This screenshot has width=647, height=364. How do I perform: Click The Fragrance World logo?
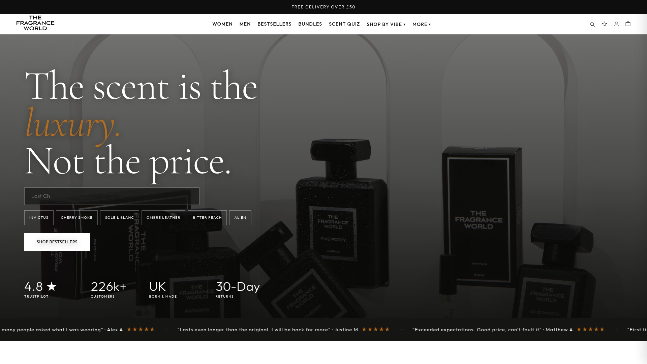click(x=35, y=23)
